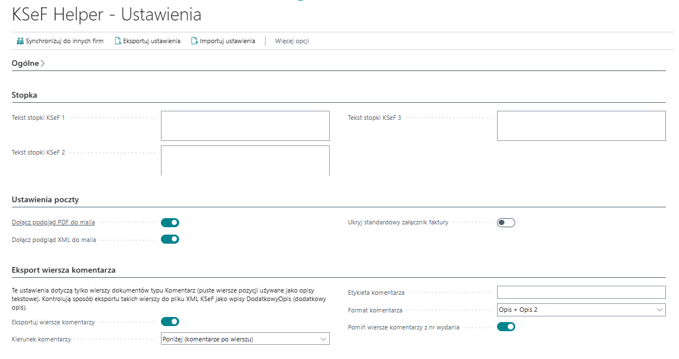Collapse the Eksport wiersza komentarza header
This screenshot has width=679, height=359.
click(64, 270)
